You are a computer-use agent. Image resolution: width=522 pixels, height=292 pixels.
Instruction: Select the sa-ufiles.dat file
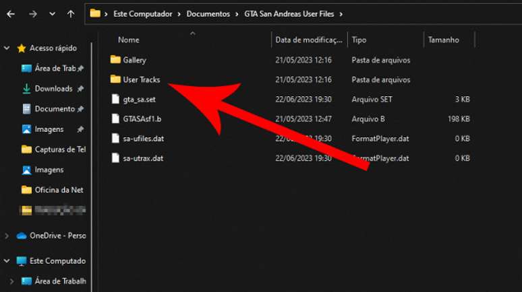pos(143,139)
